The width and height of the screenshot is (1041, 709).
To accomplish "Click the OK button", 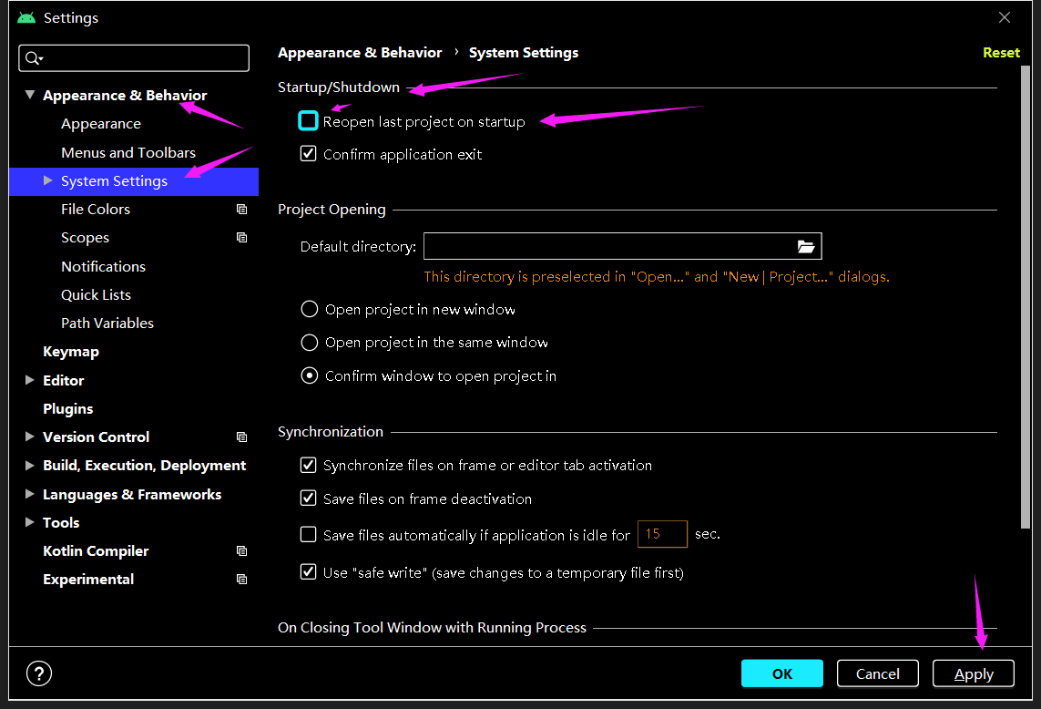I will click(x=782, y=673).
